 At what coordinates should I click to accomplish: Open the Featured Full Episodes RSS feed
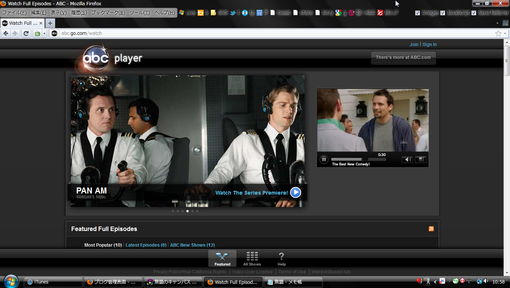[x=431, y=229]
